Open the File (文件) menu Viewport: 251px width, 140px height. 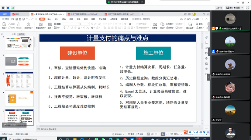6,19
